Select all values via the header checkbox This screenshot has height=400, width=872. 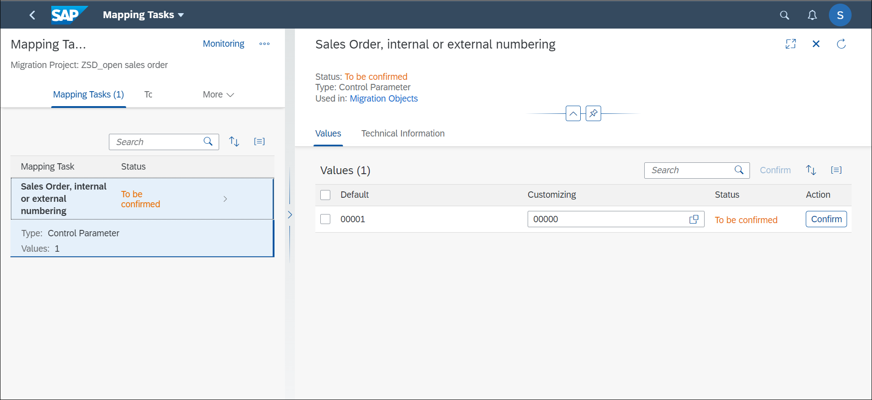[x=325, y=195]
